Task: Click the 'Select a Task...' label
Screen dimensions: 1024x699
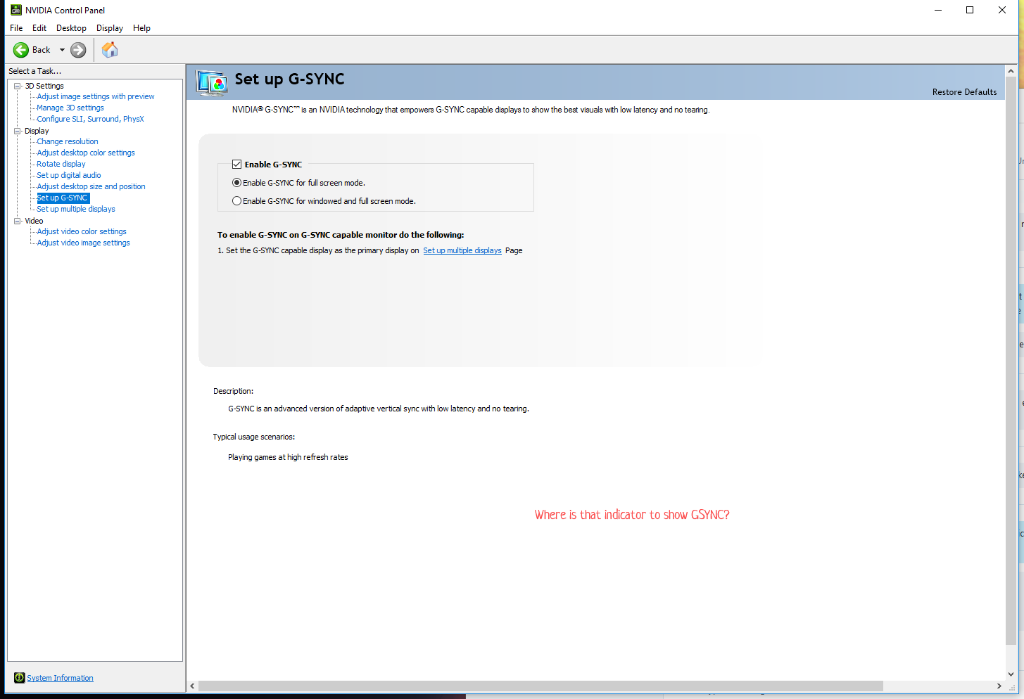Action: 34,71
